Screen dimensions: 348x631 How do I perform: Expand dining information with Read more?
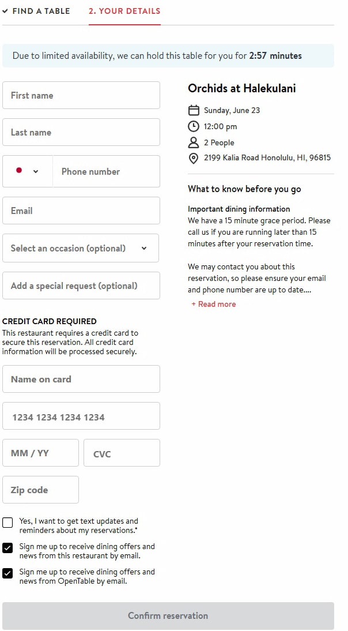point(214,304)
